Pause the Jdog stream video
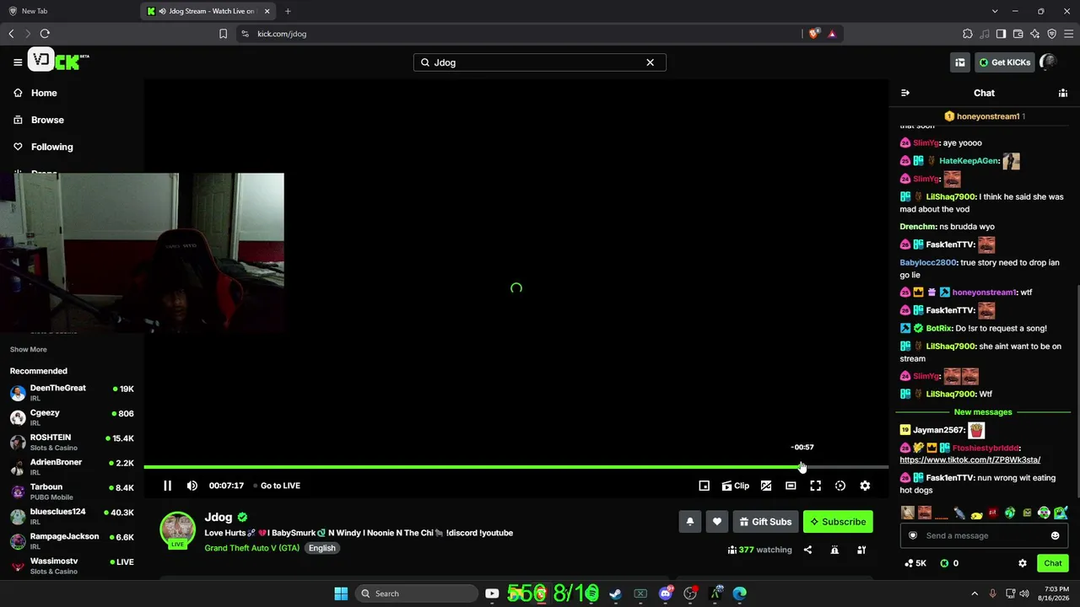This screenshot has height=607, width=1080. 167,486
